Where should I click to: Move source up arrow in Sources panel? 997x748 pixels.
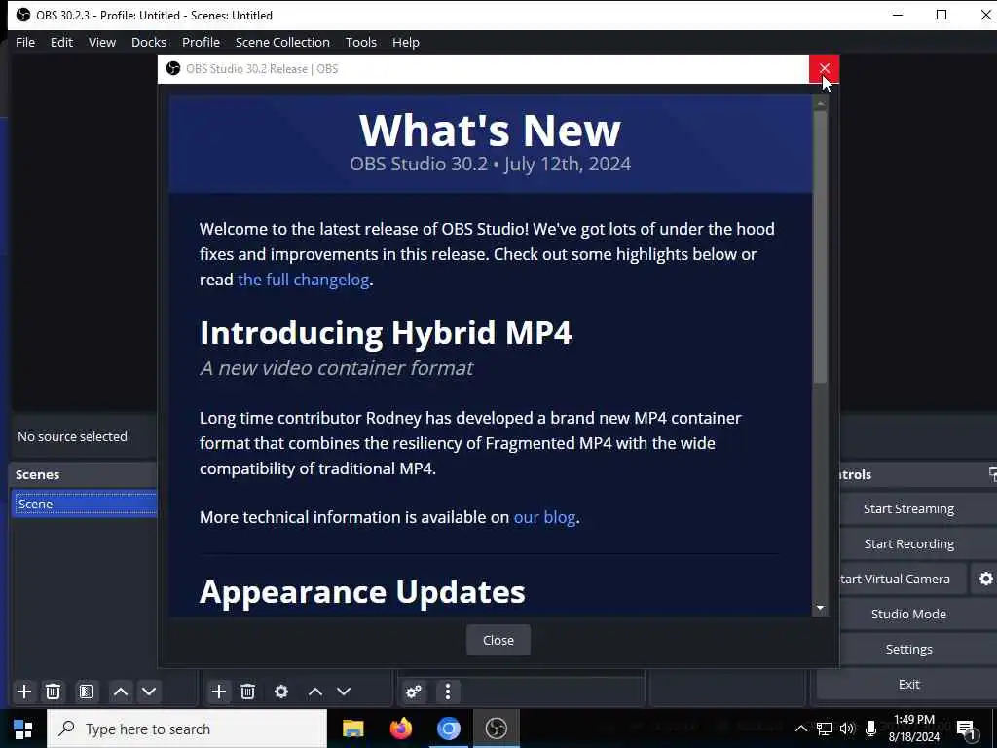point(314,692)
